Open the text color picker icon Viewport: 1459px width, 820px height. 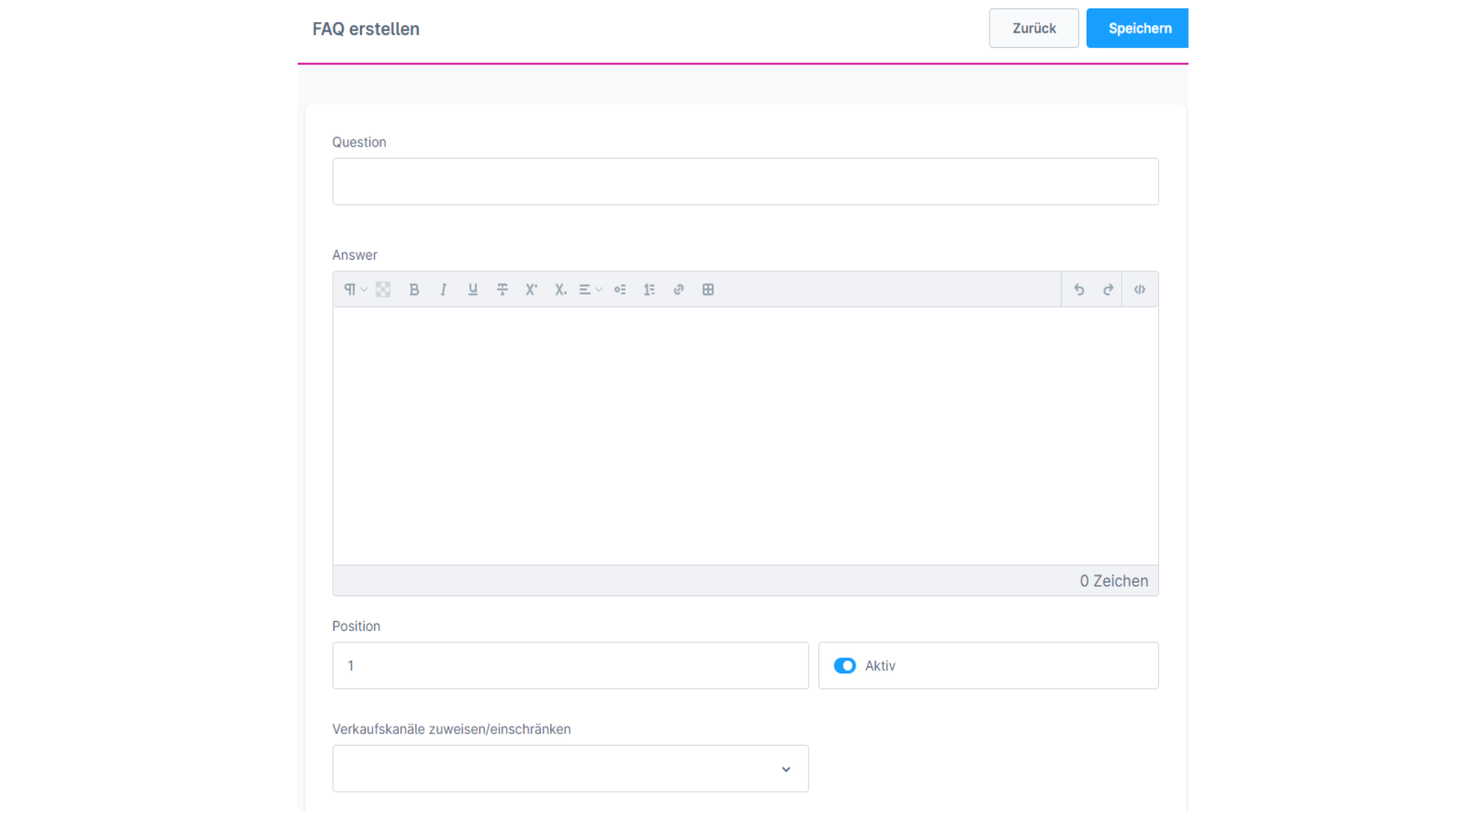pos(383,289)
